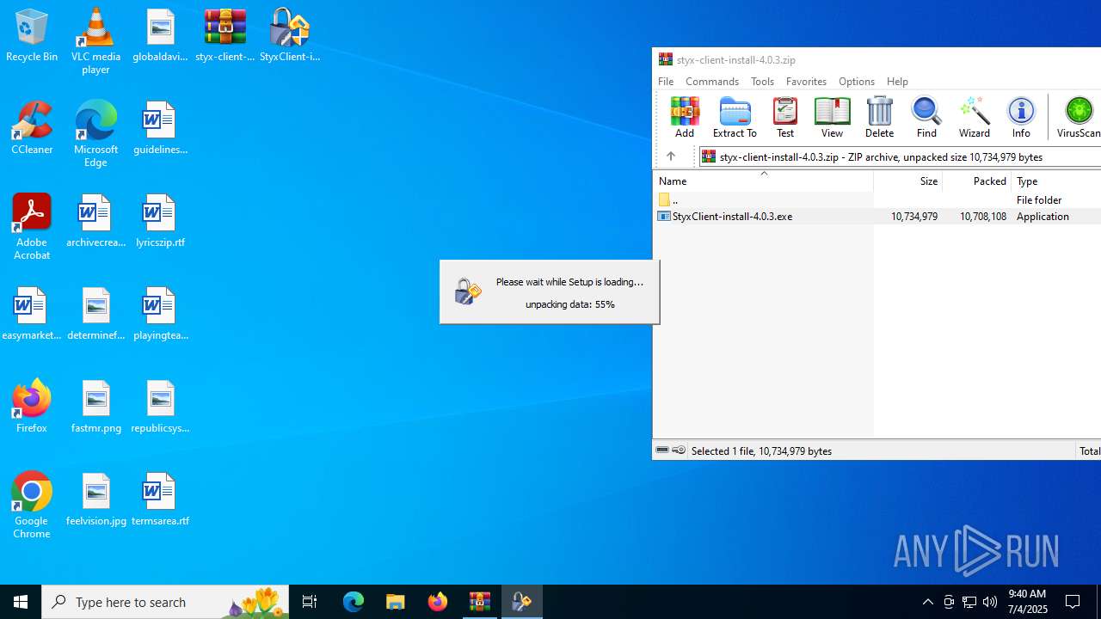
Task: Open the Windows Start menu
Action: click(x=21, y=602)
